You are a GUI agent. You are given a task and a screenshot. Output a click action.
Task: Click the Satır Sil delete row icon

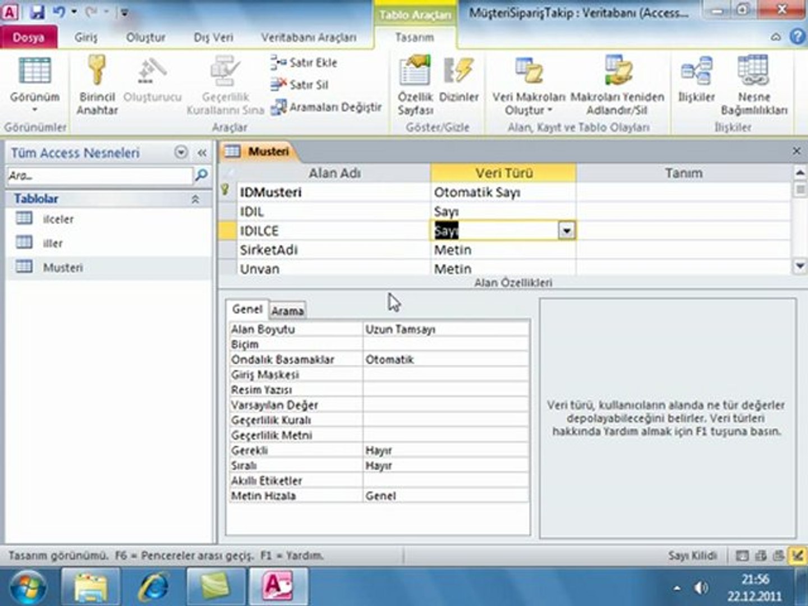pos(278,85)
